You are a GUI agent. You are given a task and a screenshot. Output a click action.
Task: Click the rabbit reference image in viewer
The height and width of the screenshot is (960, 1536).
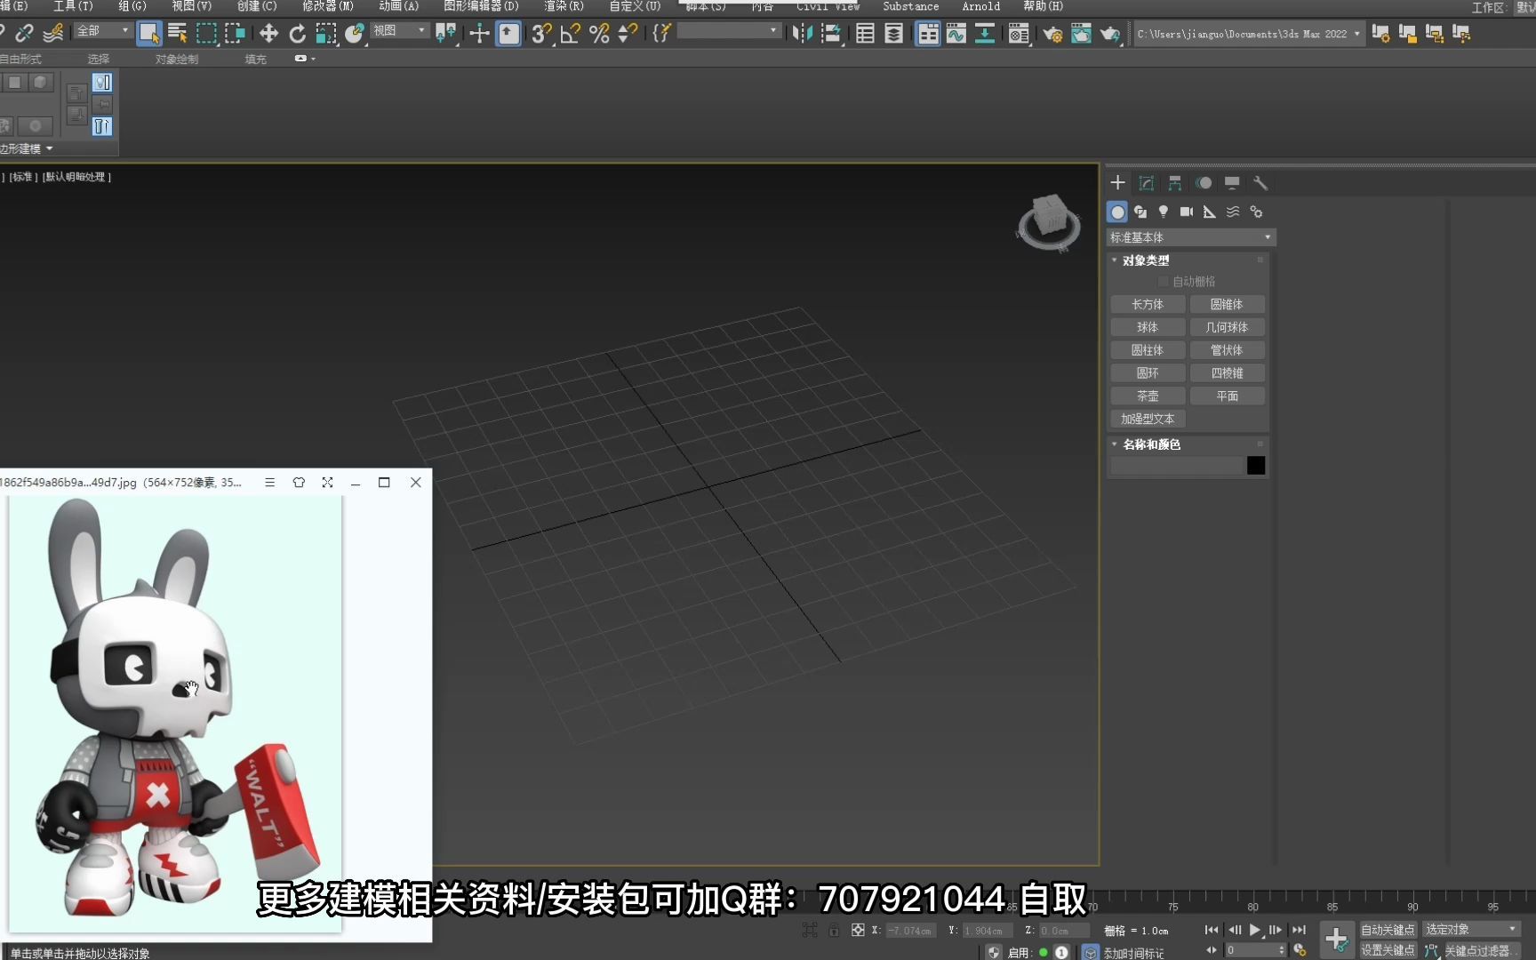click(x=175, y=715)
